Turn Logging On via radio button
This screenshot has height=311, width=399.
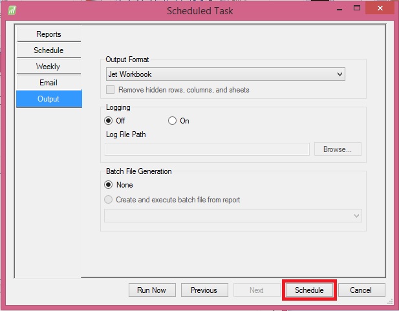172,121
